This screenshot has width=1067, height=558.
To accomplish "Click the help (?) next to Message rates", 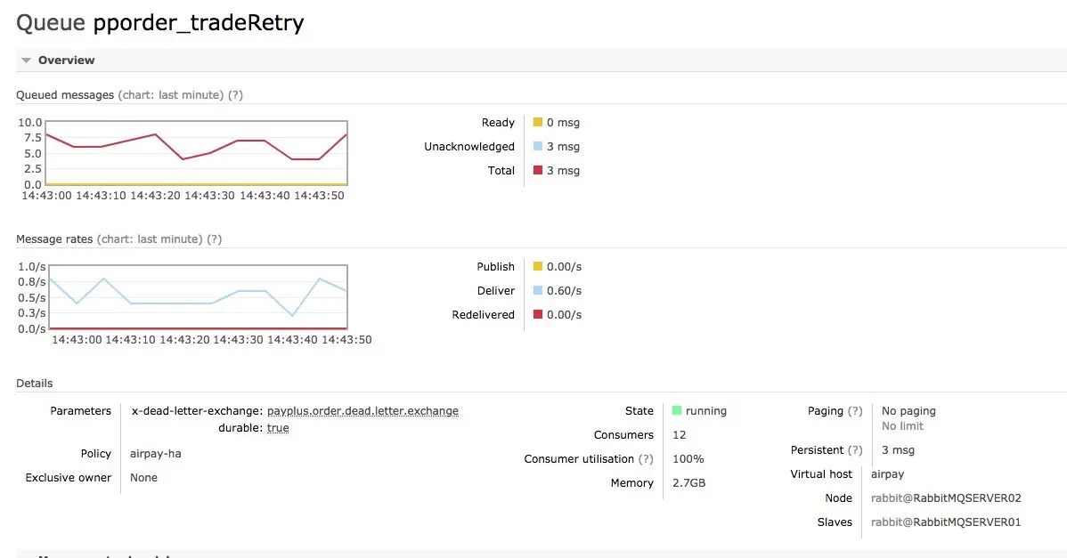I will (215, 239).
